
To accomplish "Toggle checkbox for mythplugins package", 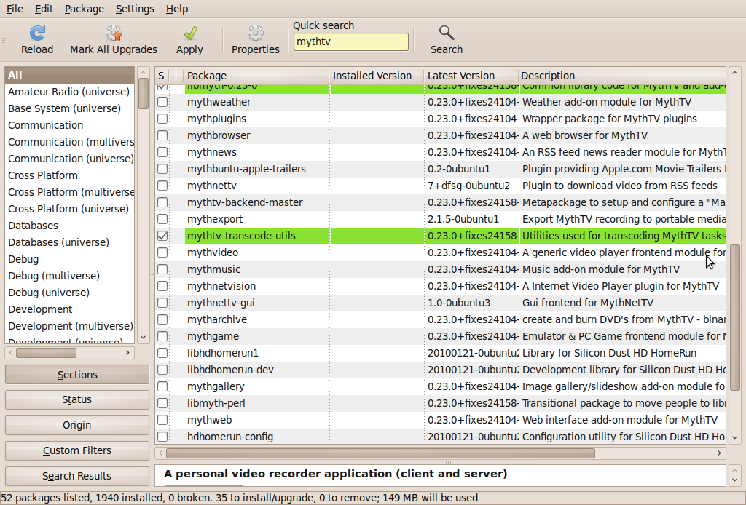I will click(x=162, y=119).
